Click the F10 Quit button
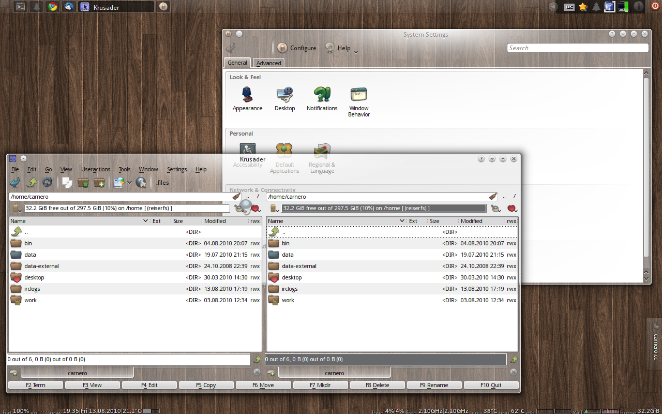 491,385
